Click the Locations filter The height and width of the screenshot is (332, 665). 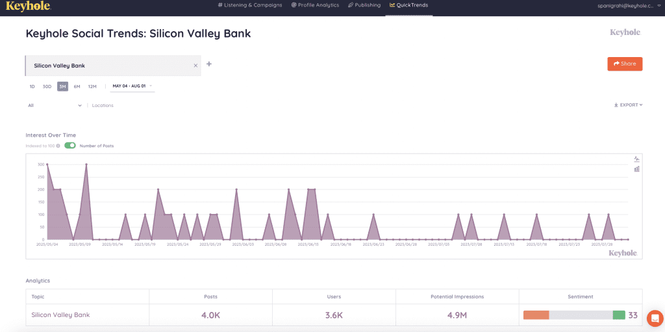coord(103,106)
